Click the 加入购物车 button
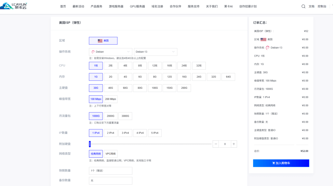Viewport: 333px width, 186px height. point(281,163)
